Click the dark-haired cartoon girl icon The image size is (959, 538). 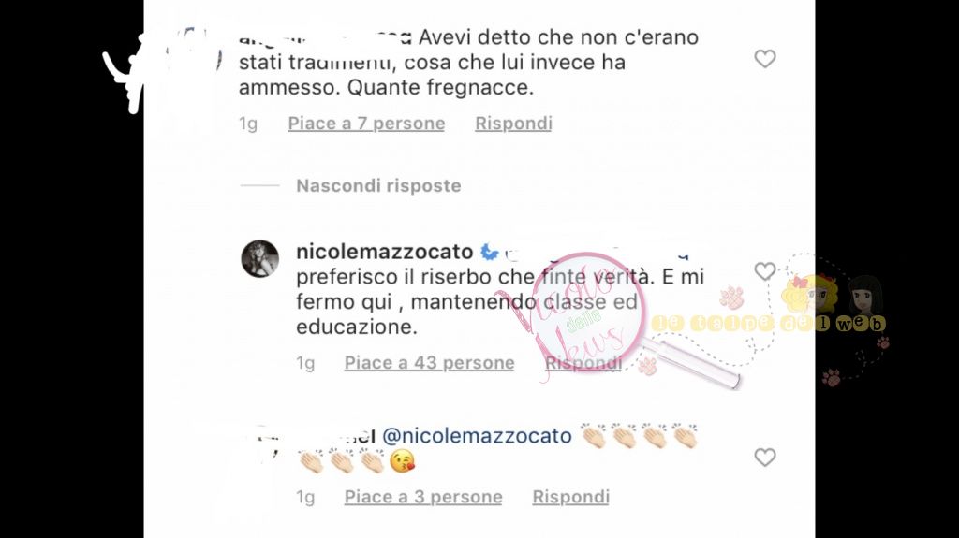pyautogui.click(x=863, y=295)
